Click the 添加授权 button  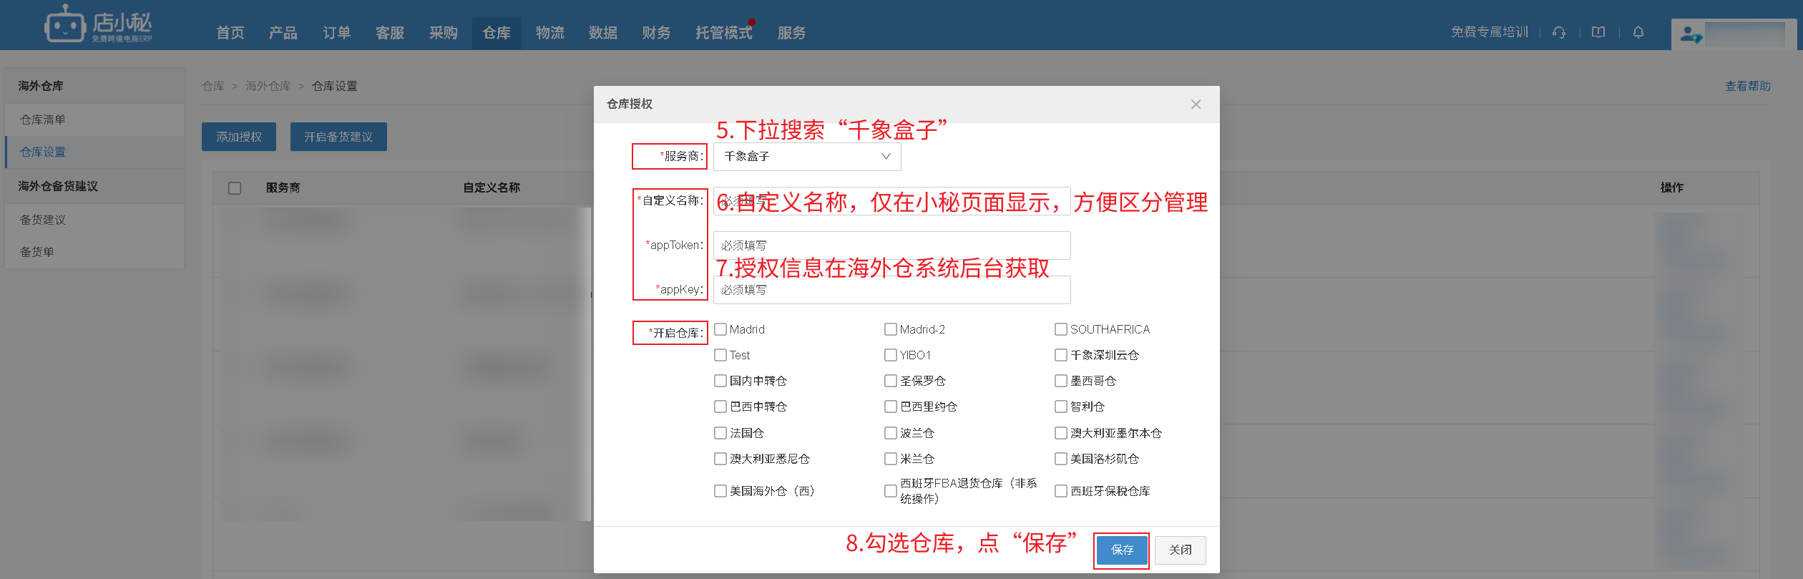(x=239, y=137)
